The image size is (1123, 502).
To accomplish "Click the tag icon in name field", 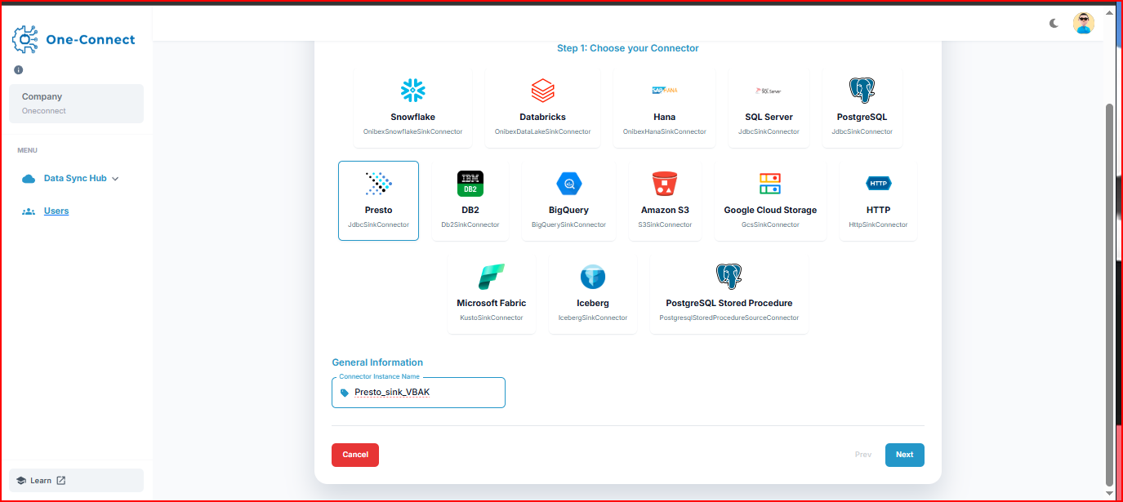I will pos(344,393).
